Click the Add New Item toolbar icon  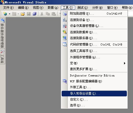tap(14, 14)
